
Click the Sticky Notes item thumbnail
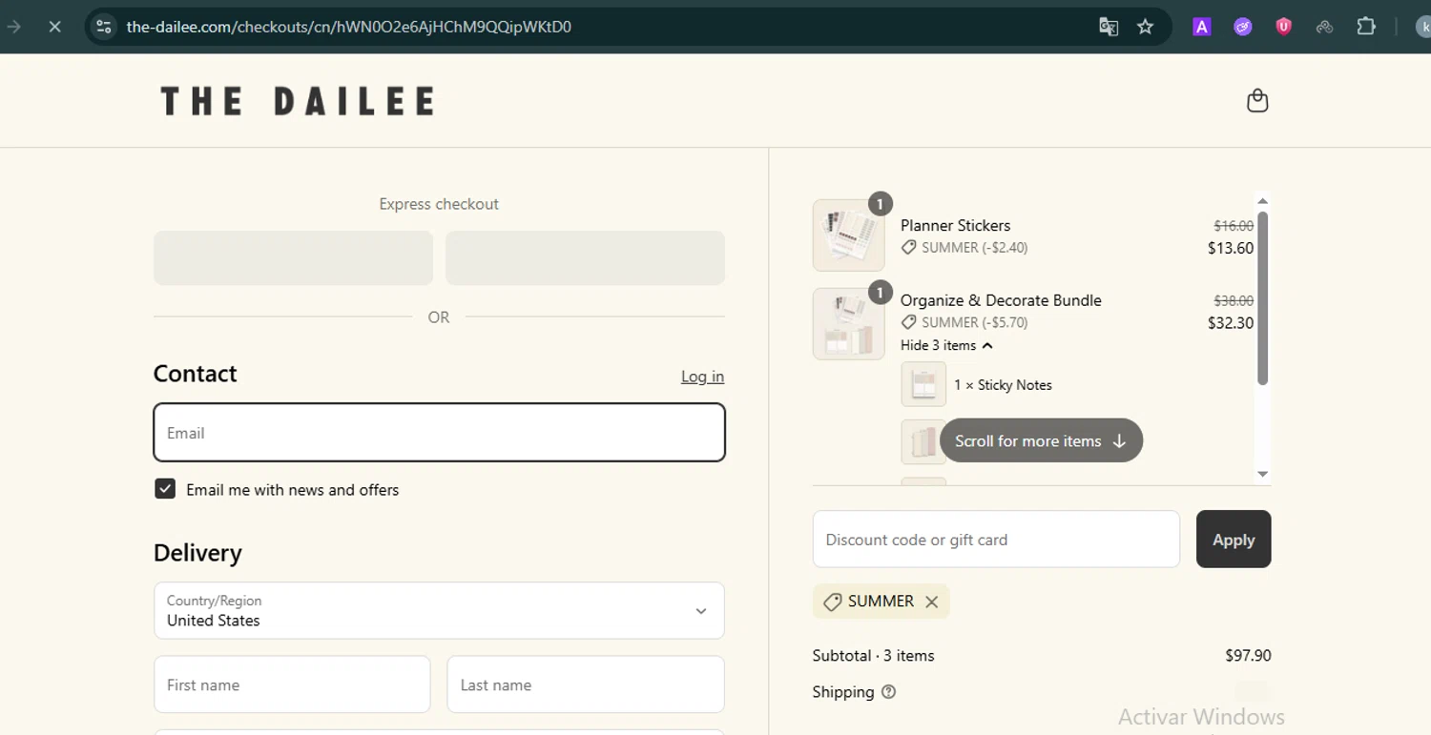point(923,384)
